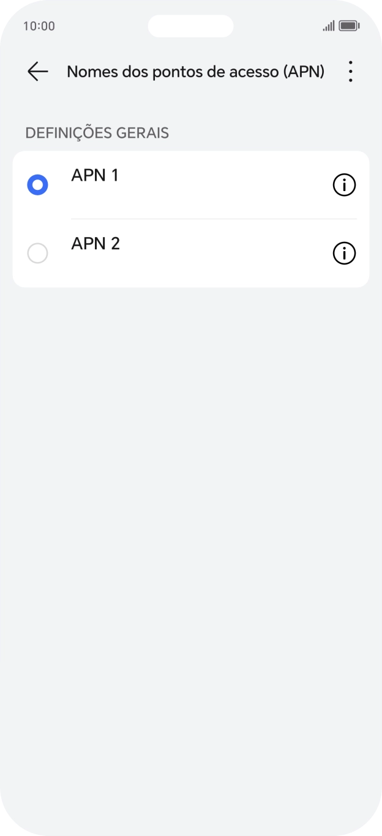Screen dimensions: 382x836
Task: Open APN 2 info icon
Action: point(344,253)
